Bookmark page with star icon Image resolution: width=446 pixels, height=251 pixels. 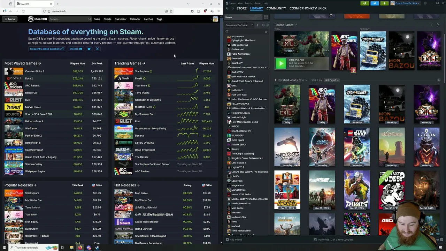tap(171, 11)
